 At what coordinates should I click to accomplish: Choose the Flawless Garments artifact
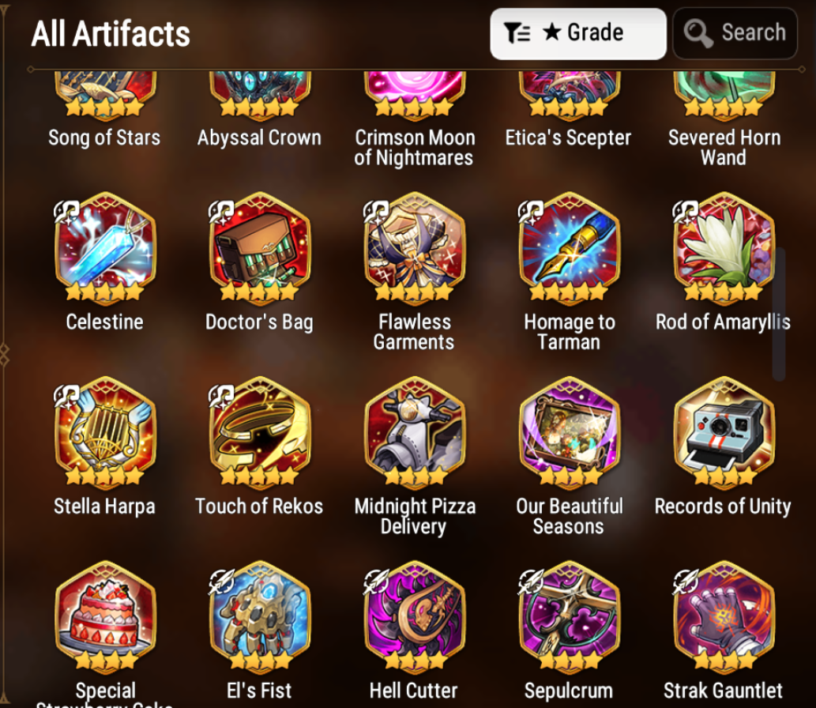[414, 248]
